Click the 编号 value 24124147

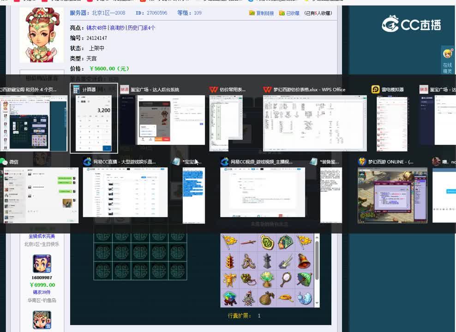[x=96, y=38]
